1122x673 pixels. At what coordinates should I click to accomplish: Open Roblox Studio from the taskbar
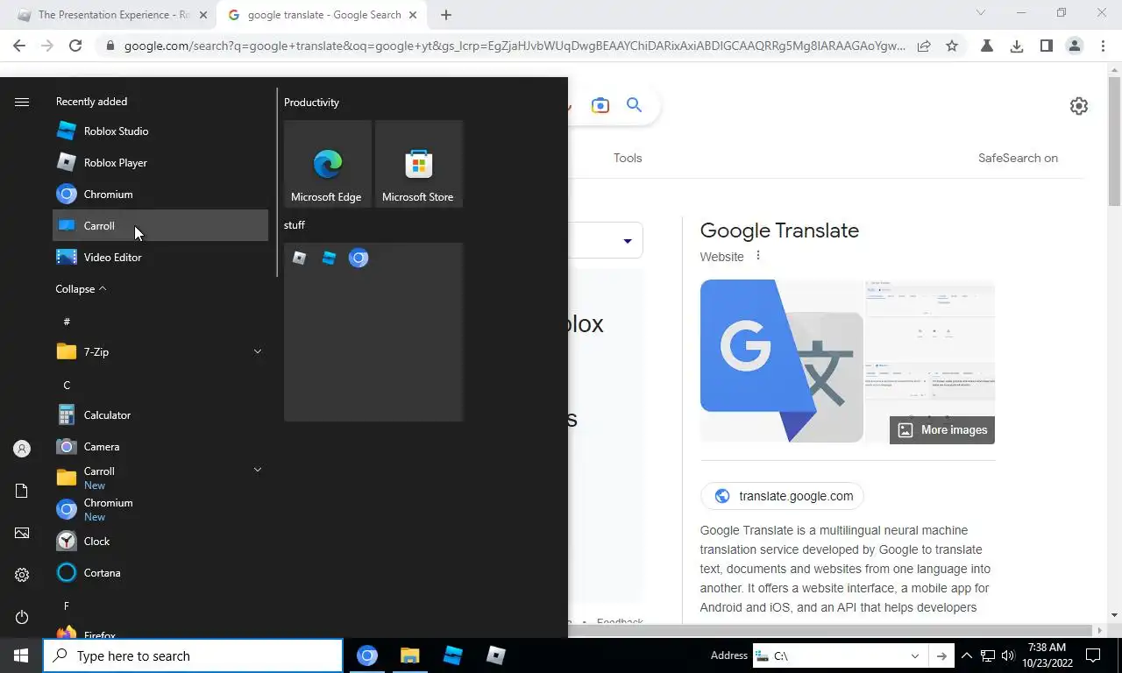click(453, 655)
